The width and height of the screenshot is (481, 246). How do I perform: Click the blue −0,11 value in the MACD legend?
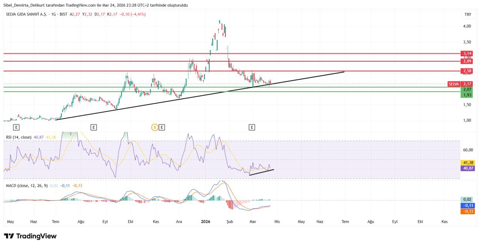[x=65, y=186]
